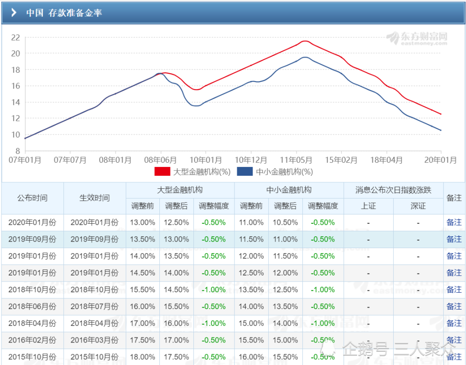Click the 公布时间 column header
Screen dimensions: 466x365
33,198
